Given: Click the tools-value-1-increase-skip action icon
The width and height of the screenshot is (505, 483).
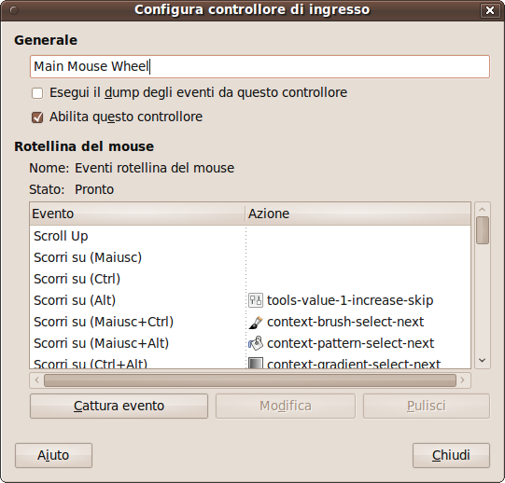Looking at the screenshot, I should pos(256,300).
